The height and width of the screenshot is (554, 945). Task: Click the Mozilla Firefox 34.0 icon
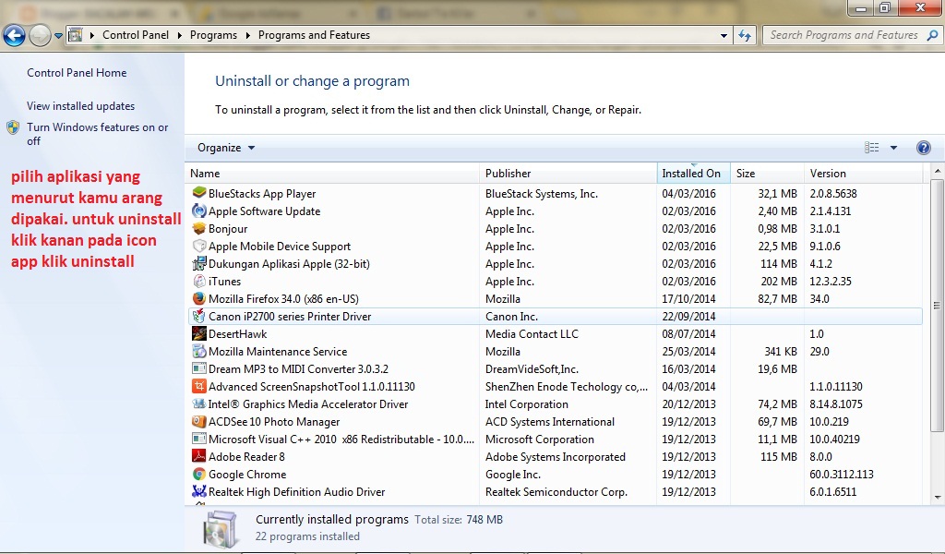[x=199, y=298]
